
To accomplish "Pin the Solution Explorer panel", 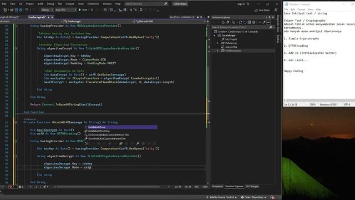I will point(270,17).
